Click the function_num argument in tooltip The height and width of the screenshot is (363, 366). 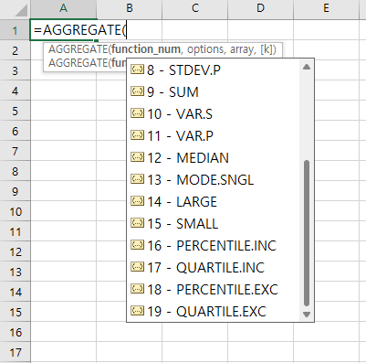146,49
